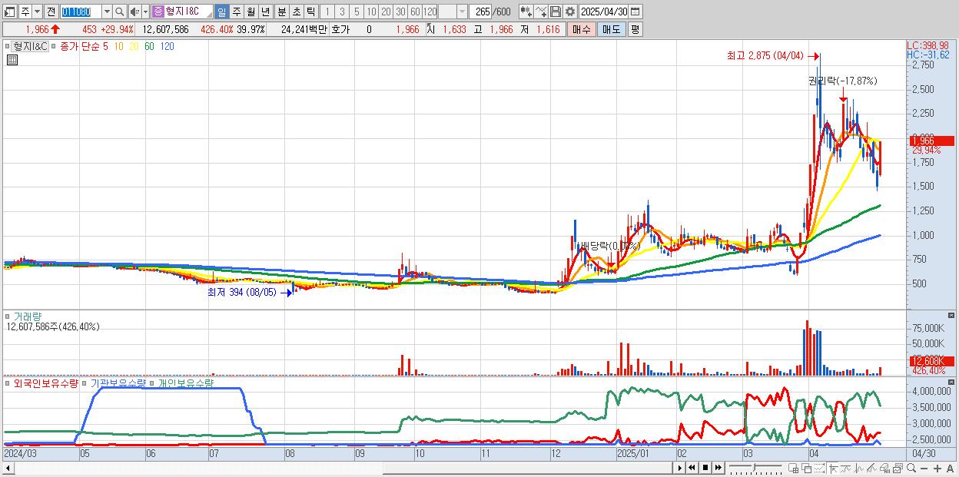Image resolution: width=959 pixels, height=477 pixels.
Task: Expand the dropdown arrow beside the speaker icon
Action: click(x=146, y=12)
